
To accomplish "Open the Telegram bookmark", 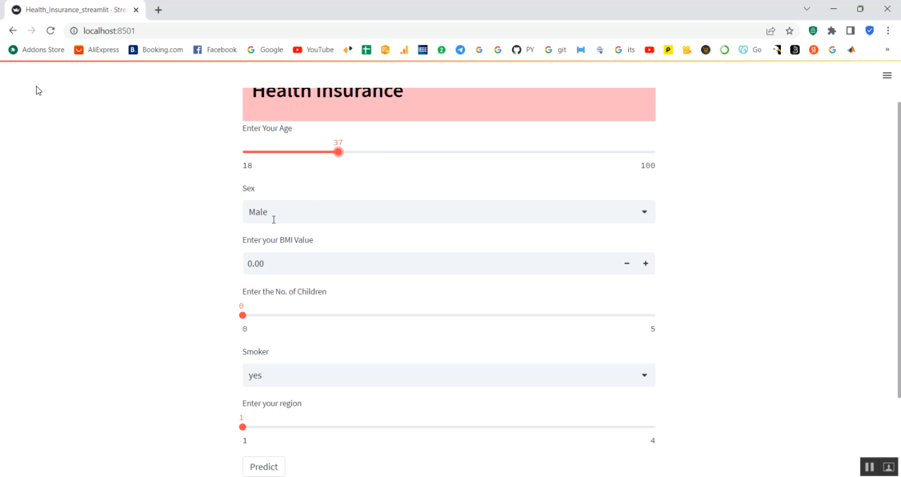I will (x=460, y=50).
